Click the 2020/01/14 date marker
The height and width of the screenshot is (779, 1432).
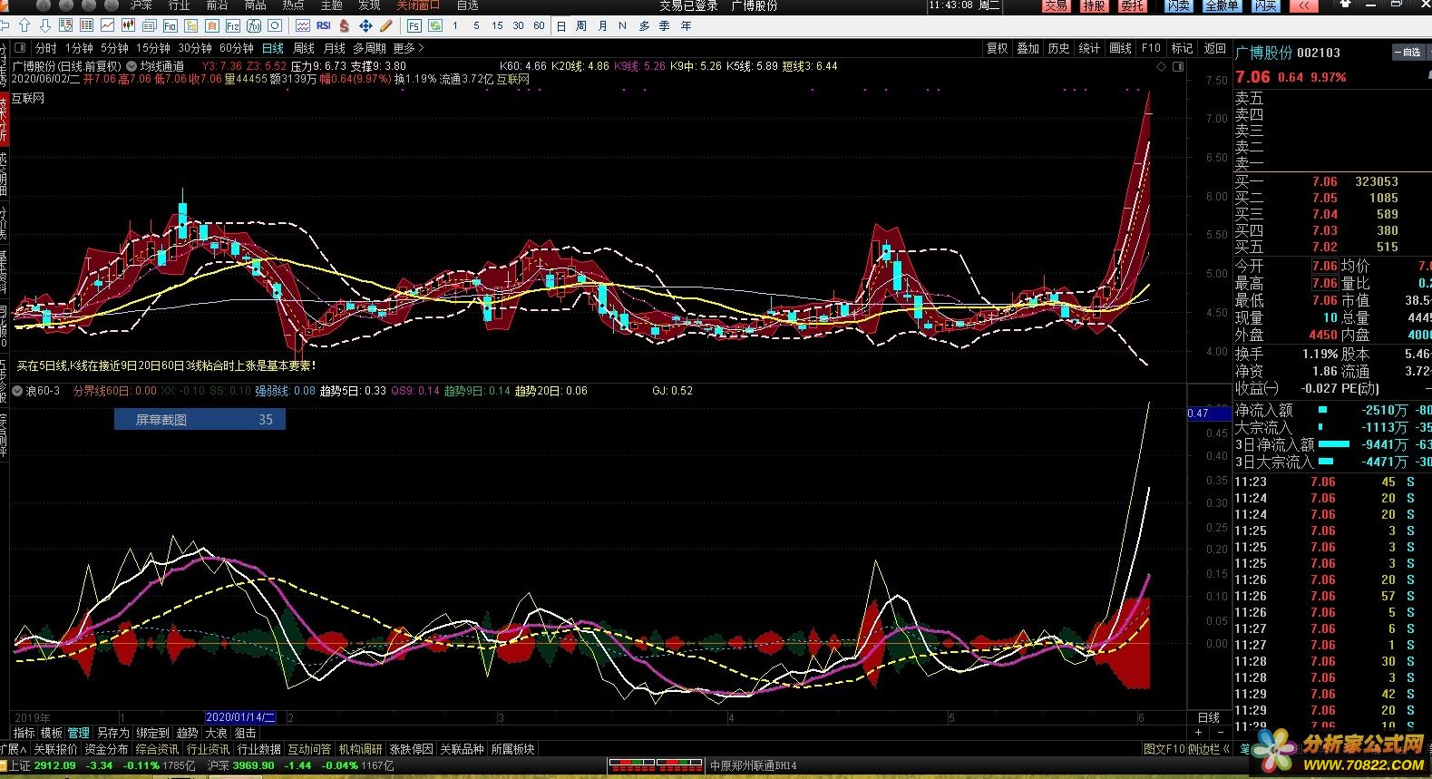[240, 717]
